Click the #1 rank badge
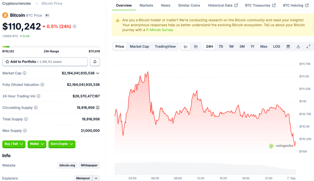Image resolution: width=314 pixels, height=181 pixels. click(x=47, y=15)
